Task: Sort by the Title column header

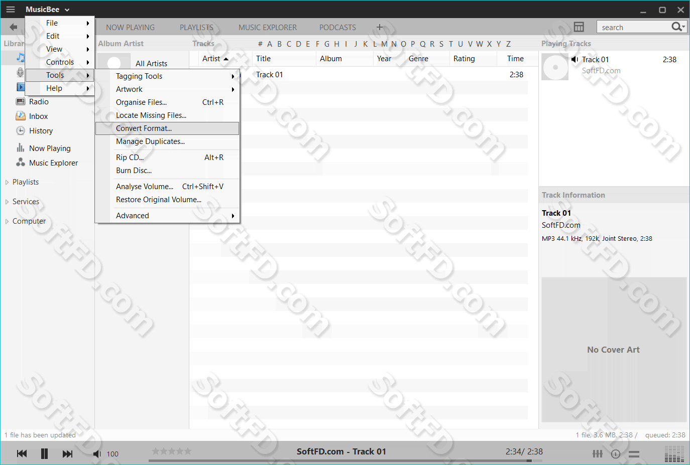Action: (x=284, y=59)
